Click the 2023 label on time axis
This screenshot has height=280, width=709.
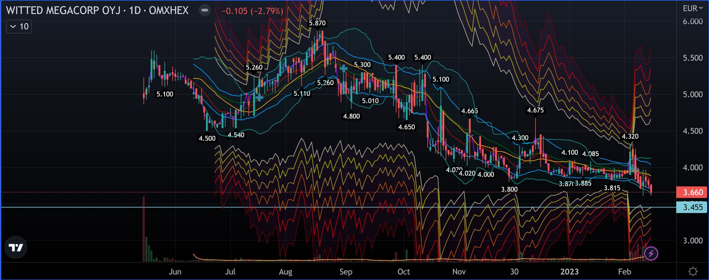tap(569, 272)
